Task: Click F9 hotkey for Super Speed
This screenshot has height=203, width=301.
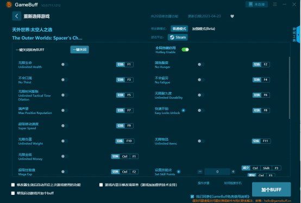Action: 125,126
